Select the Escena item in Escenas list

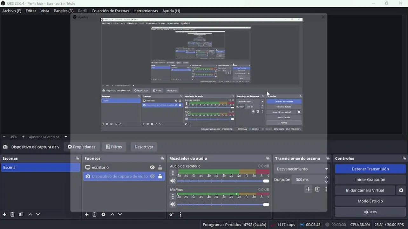click(40, 167)
